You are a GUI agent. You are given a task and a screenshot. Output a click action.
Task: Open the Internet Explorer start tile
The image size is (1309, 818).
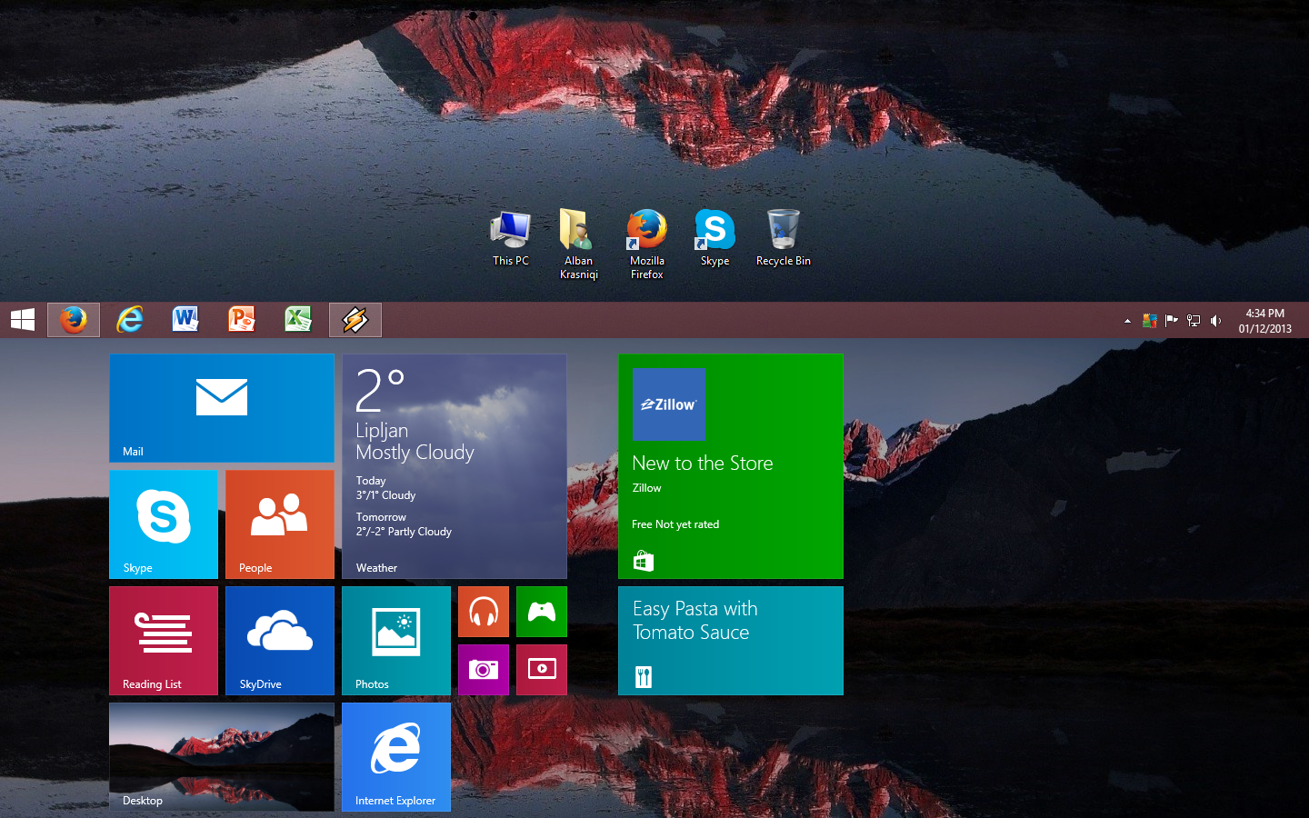[396, 757]
